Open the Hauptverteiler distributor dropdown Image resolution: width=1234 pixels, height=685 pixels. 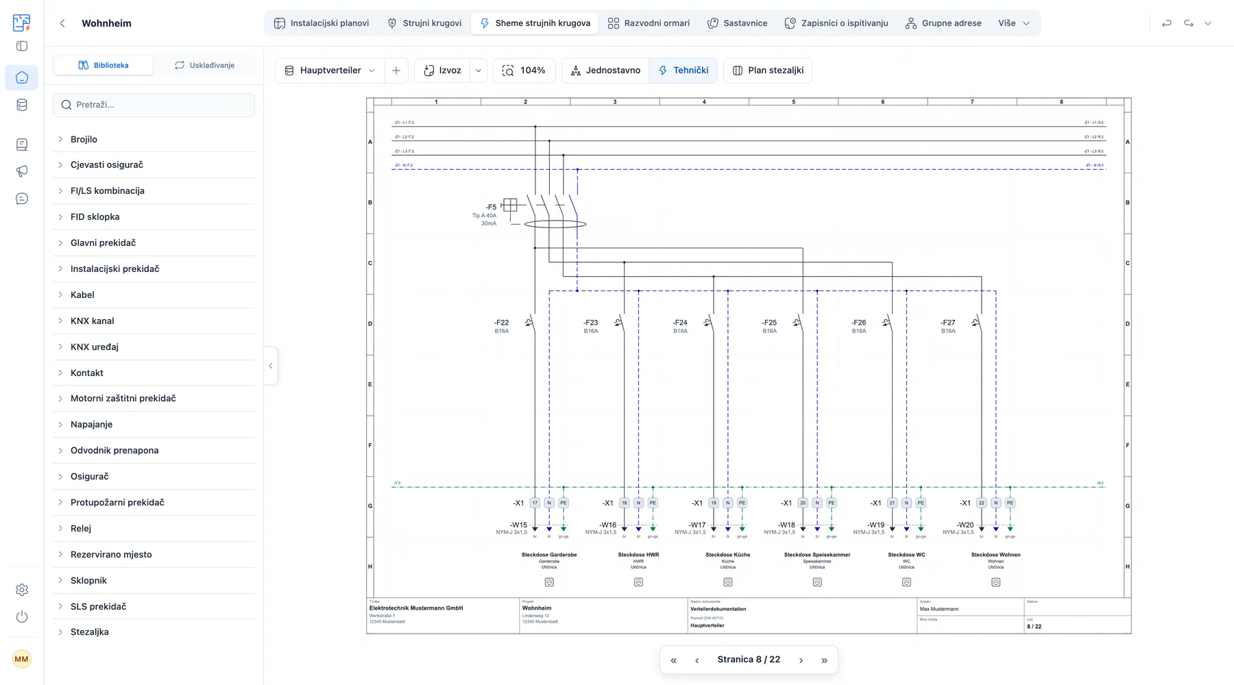330,71
